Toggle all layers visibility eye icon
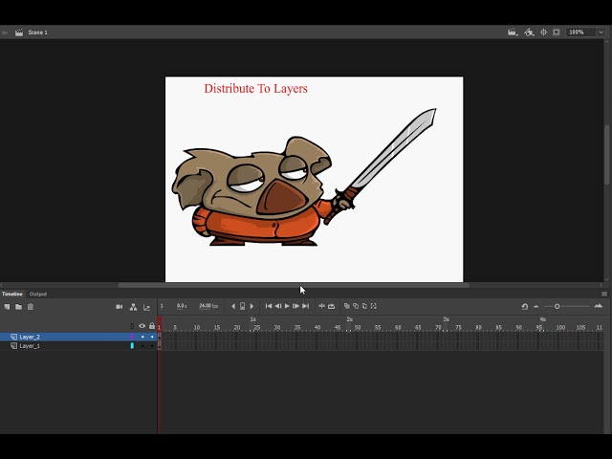 point(142,326)
